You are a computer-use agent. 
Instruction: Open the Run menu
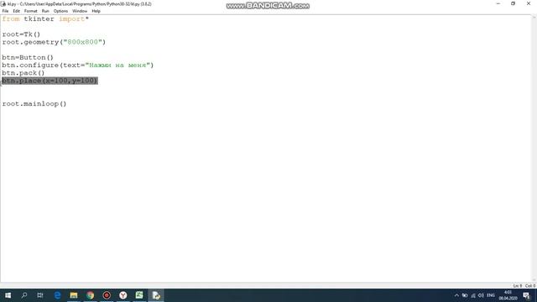(x=45, y=11)
